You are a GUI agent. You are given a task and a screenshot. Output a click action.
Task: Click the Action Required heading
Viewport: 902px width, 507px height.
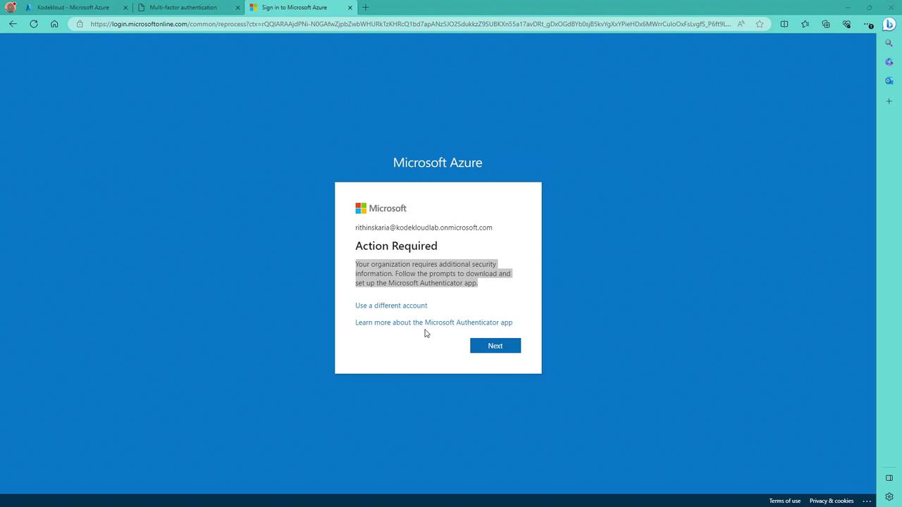coord(396,246)
